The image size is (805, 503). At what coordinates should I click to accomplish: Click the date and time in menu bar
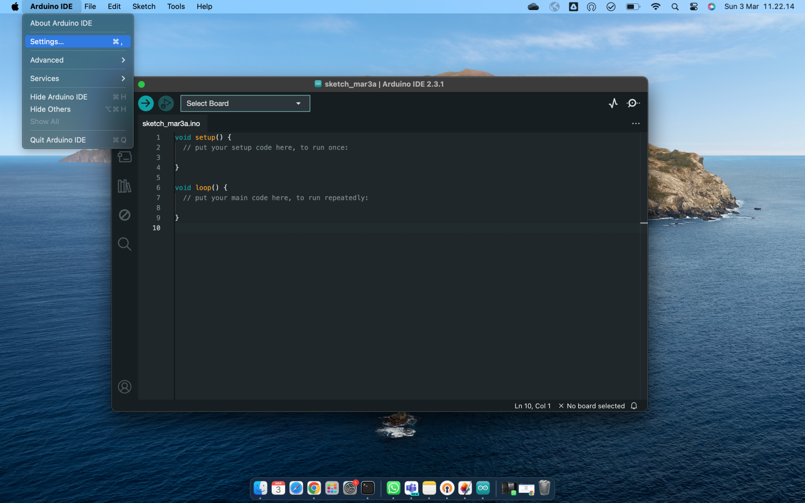pyautogui.click(x=759, y=7)
